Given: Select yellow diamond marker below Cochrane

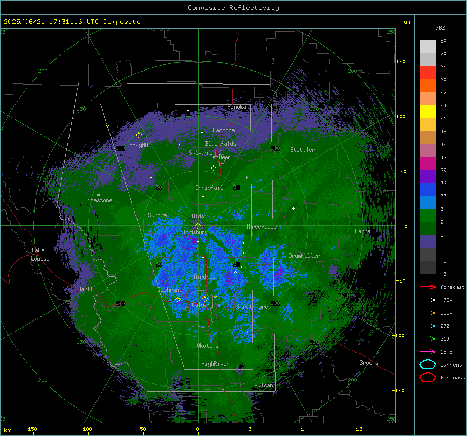Looking at the screenshot, I should point(177,299).
